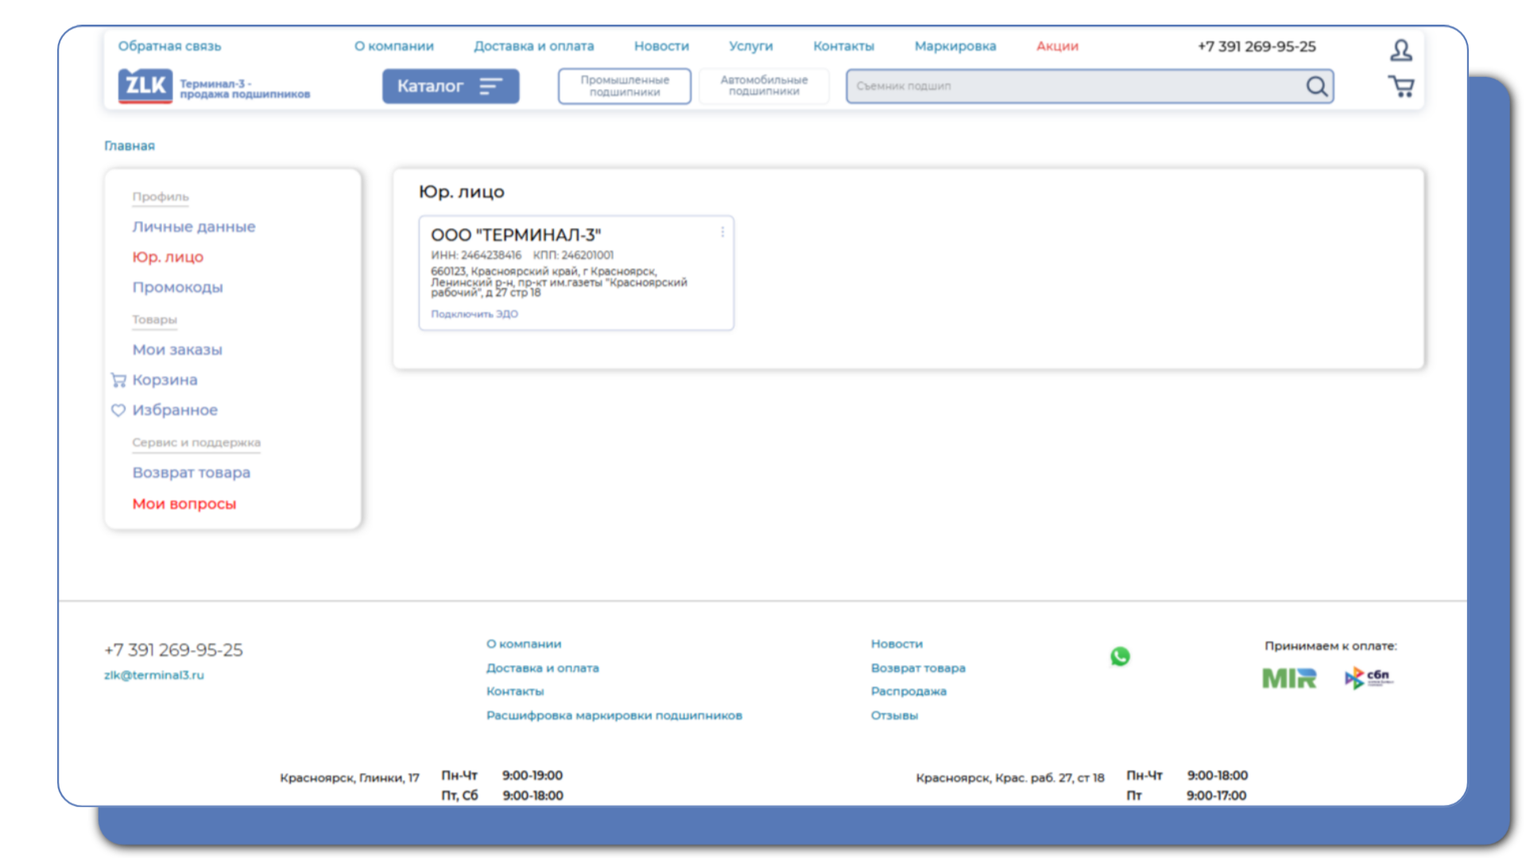Image resolution: width=1526 pixels, height=858 pixels.
Task: Open the shopping cart icon in header
Action: click(x=1400, y=87)
